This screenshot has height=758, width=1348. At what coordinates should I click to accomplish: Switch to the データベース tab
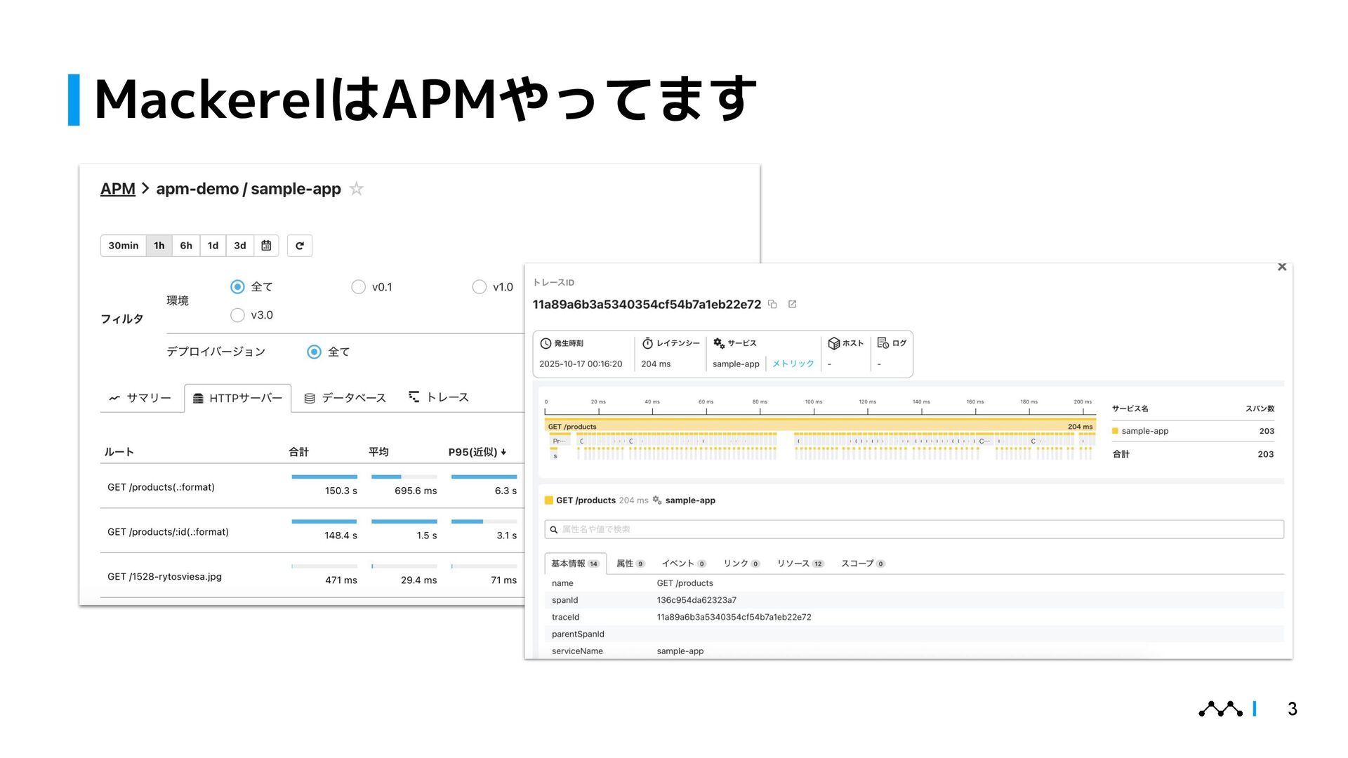tap(345, 398)
